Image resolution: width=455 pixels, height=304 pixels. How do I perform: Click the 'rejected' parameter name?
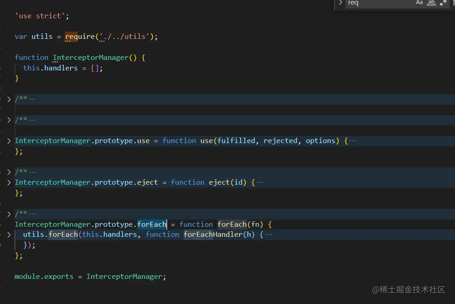(280, 141)
